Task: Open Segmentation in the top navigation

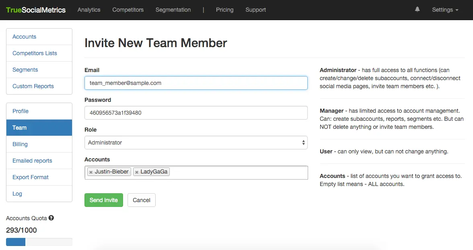Action: pos(173,10)
